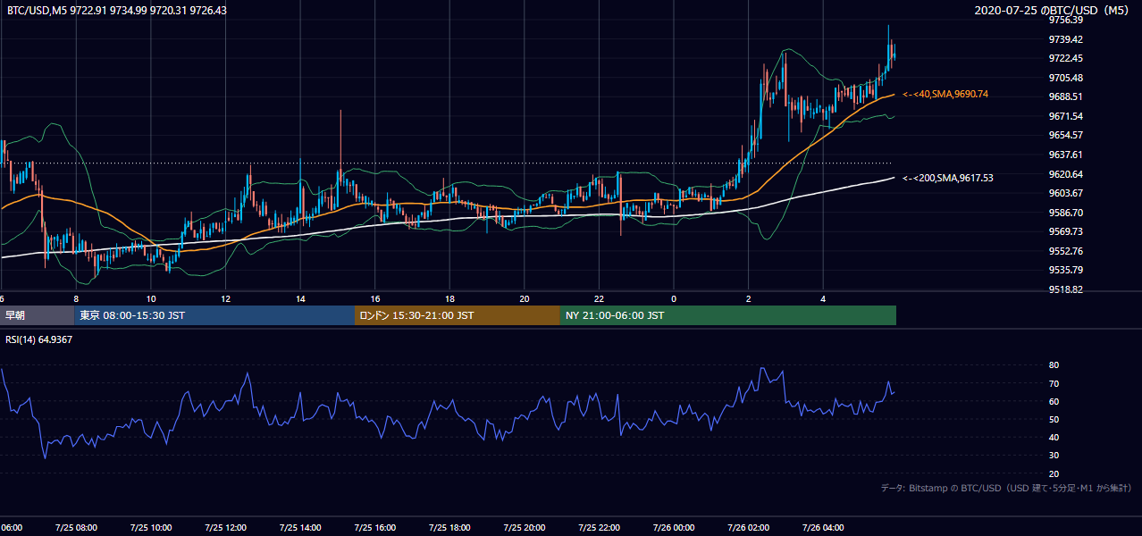Viewport: 1142px width, 536px height.
Task: Select the ロンドン 15:30-21:00 JST session bar
Action: coord(458,315)
